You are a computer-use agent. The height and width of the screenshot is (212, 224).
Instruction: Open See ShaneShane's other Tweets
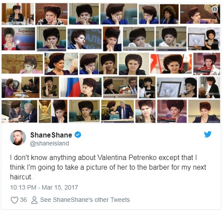(x=85, y=200)
